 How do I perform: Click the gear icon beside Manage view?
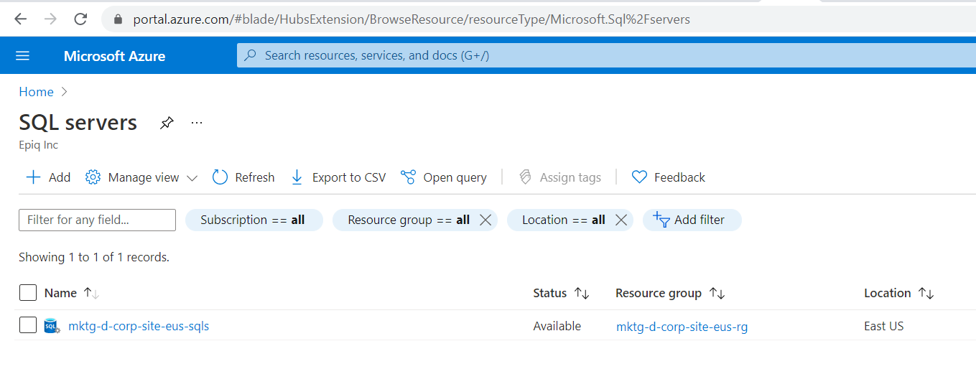coord(93,177)
